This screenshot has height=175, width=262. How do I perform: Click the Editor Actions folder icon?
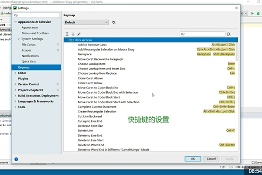pos(71,40)
